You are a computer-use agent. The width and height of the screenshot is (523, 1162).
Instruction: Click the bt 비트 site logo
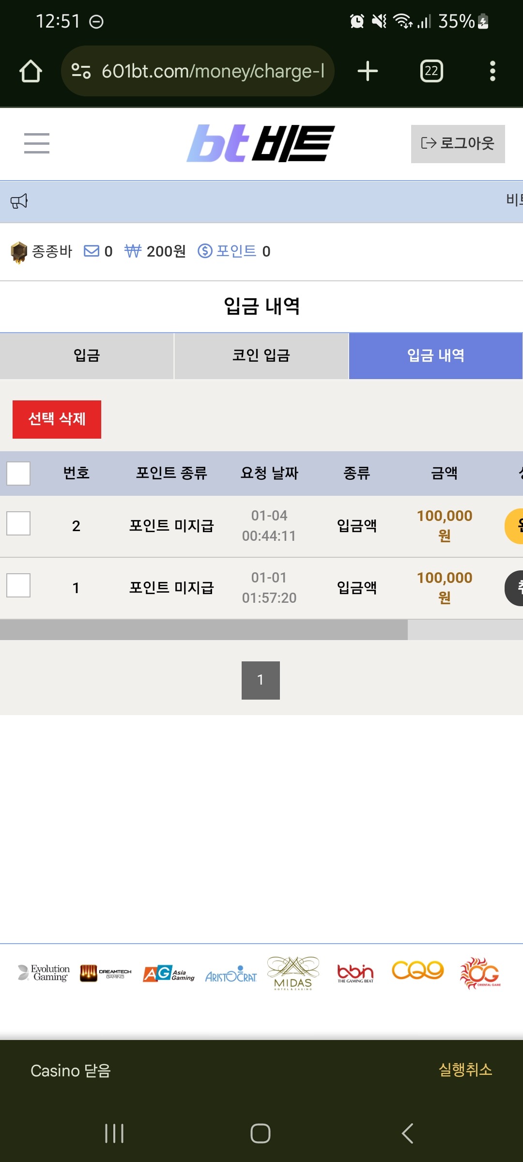(x=261, y=143)
